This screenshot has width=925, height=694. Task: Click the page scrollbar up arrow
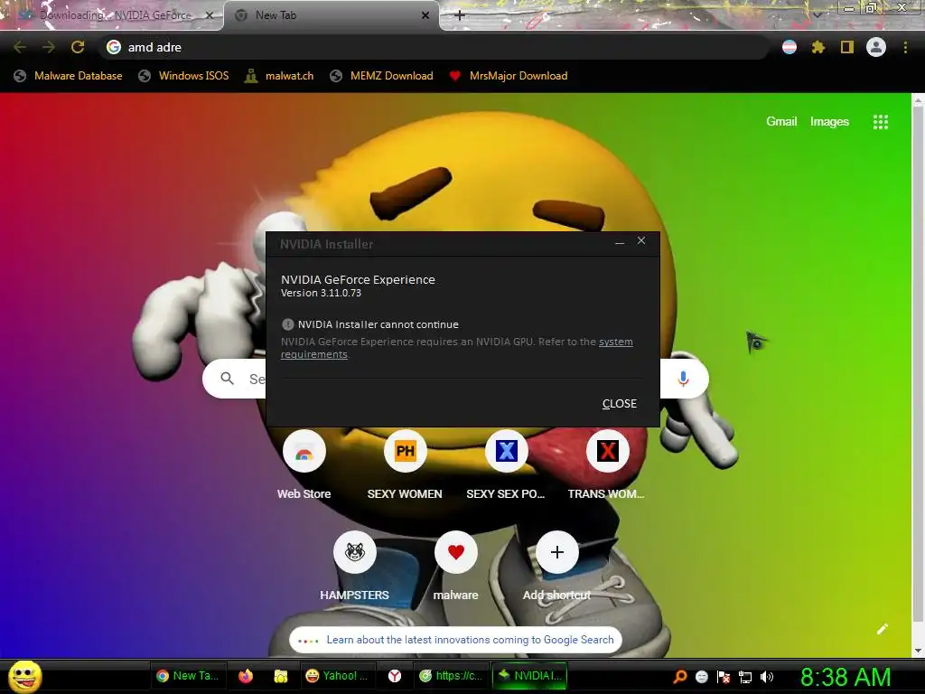(x=918, y=100)
